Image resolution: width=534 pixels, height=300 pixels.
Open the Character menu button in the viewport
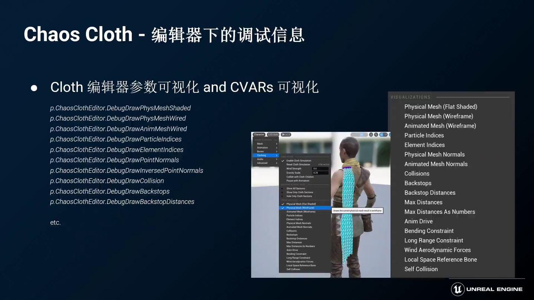(x=259, y=134)
